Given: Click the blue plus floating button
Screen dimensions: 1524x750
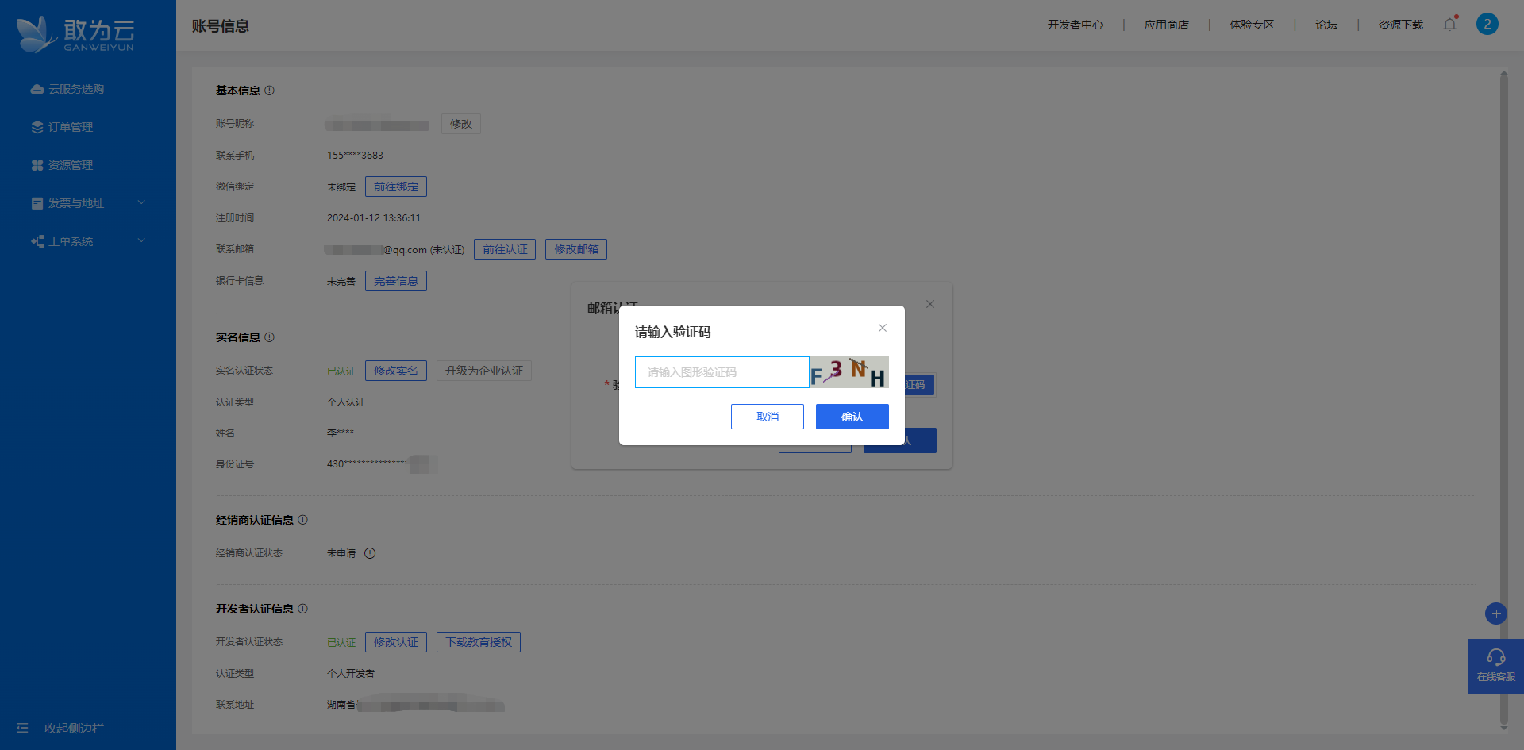Looking at the screenshot, I should pos(1496,613).
